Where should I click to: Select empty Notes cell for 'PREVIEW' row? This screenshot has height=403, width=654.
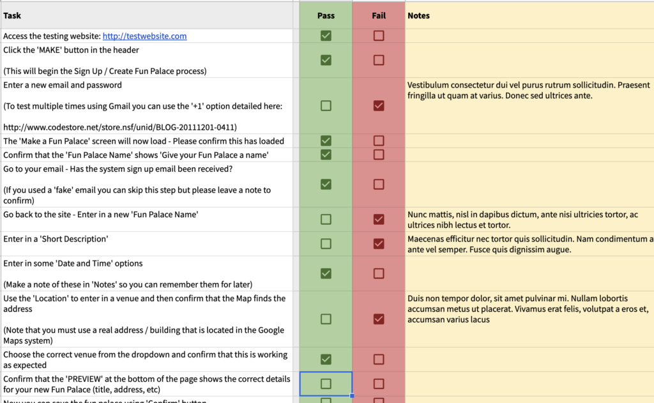[529, 384]
